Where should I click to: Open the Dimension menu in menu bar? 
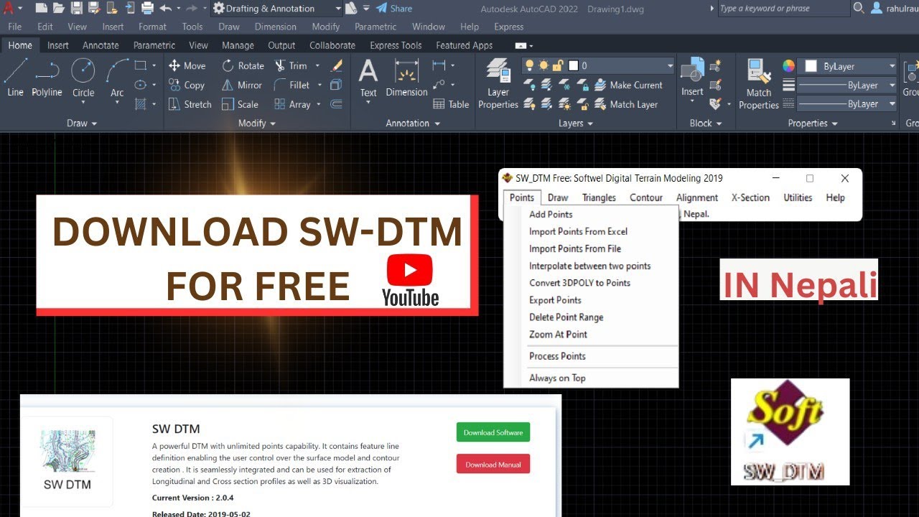click(275, 27)
